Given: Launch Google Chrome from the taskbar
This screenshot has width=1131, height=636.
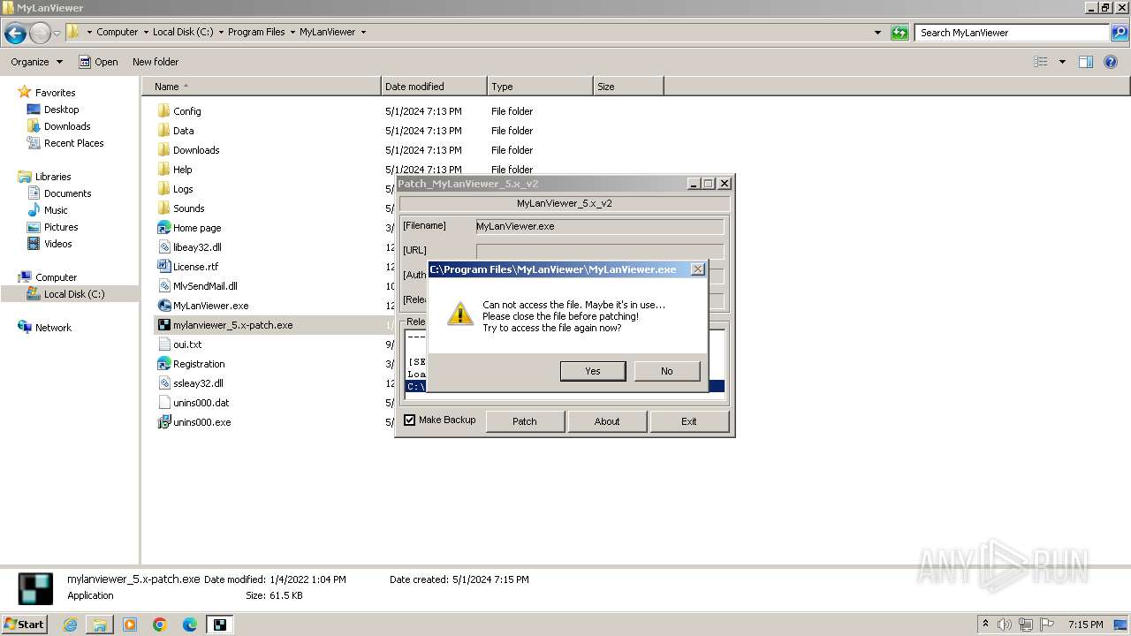Looking at the screenshot, I should 160,625.
